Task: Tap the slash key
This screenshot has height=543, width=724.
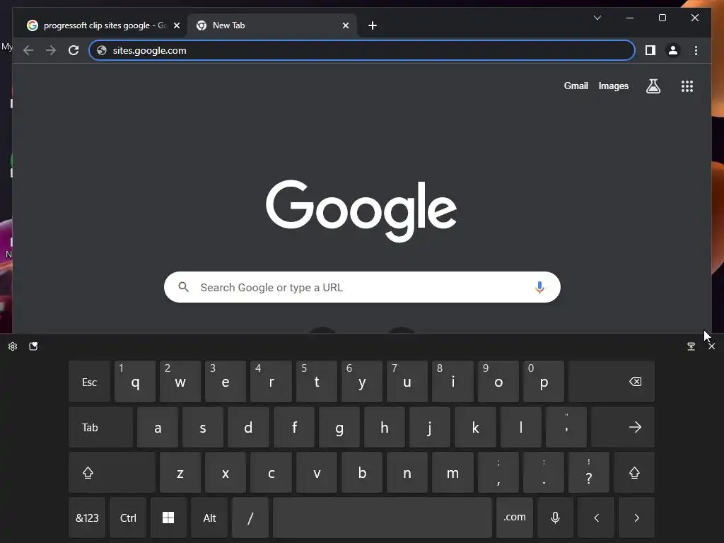Action: coord(250,518)
